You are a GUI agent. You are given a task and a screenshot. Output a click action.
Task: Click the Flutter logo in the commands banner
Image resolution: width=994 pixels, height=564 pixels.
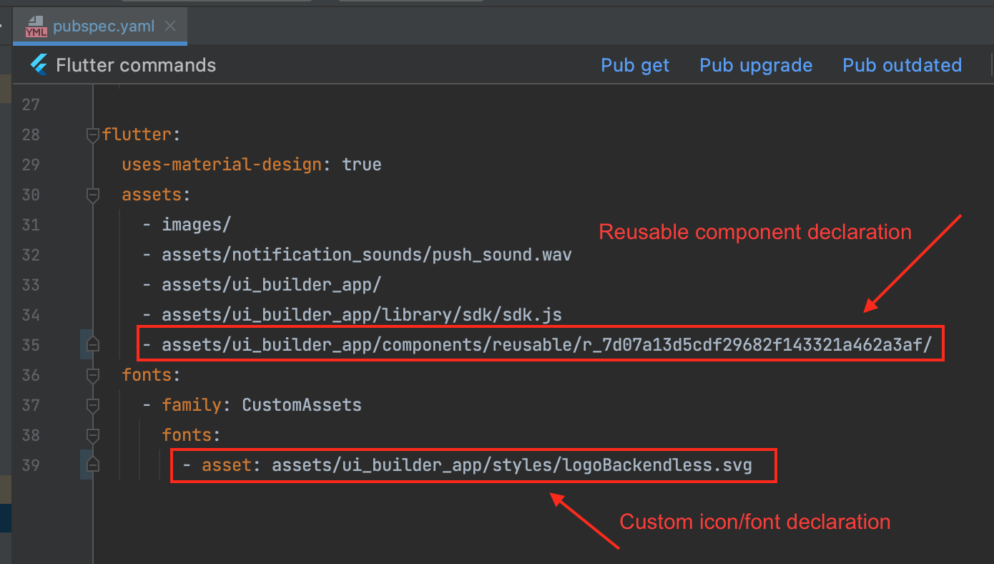(39, 64)
